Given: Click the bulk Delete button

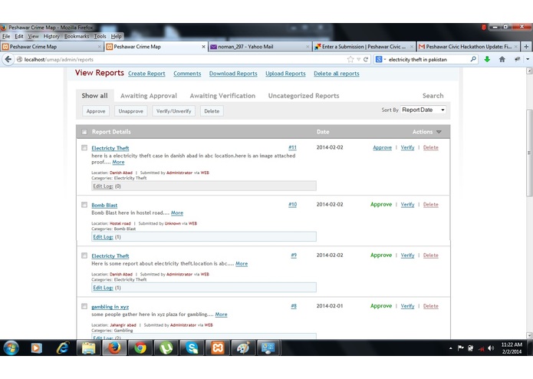Looking at the screenshot, I should 212,111.
